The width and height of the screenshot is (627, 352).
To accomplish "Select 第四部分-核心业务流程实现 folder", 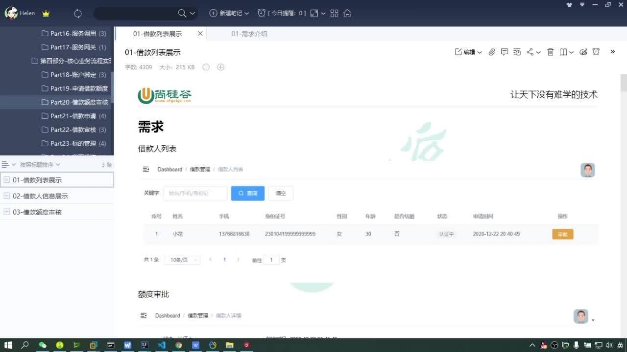I will [x=72, y=61].
